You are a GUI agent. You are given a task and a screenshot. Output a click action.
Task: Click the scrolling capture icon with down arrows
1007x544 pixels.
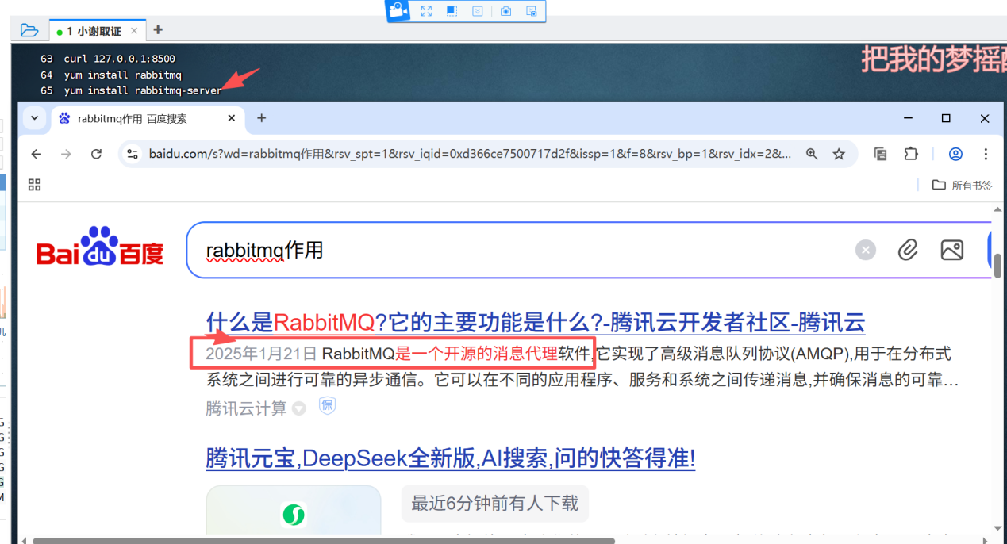(478, 11)
